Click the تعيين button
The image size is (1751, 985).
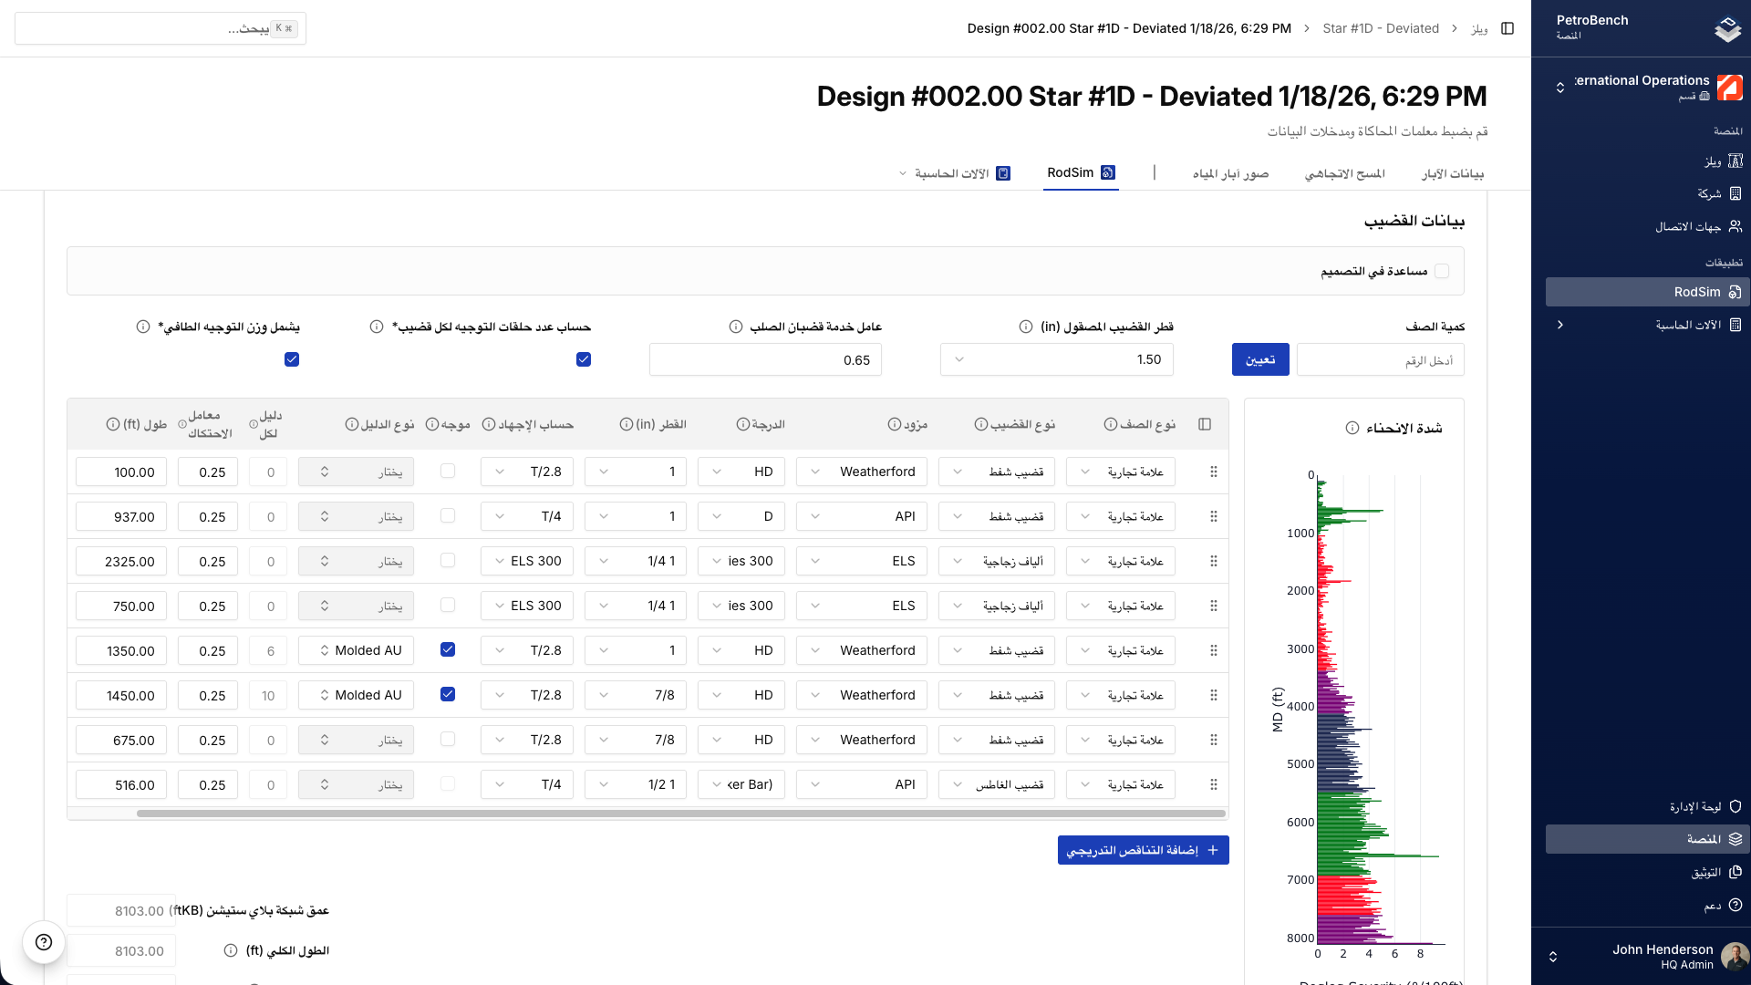point(1260,359)
